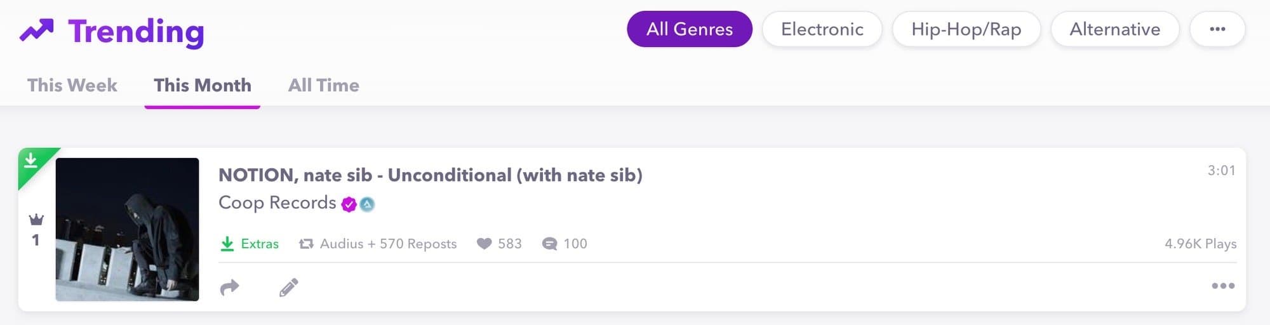The image size is (1270, 325).
Task: Click the comments bubble icon
Action: (x=549, y=244)
